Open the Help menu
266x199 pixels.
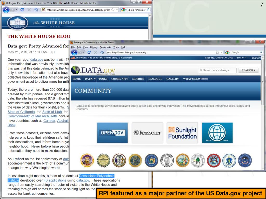pyautogui.click(x=124, y=47)
